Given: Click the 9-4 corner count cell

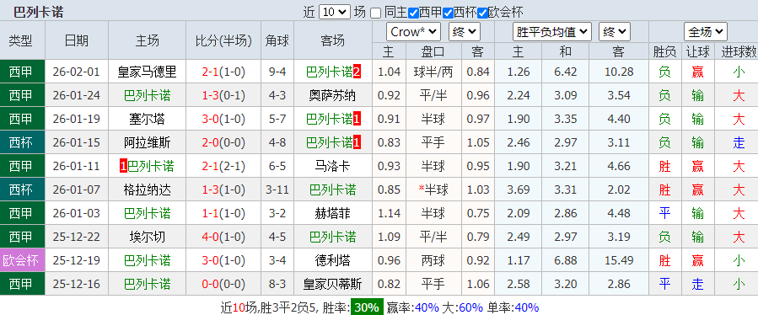Looking at the screenshot, I should point(277,72).
